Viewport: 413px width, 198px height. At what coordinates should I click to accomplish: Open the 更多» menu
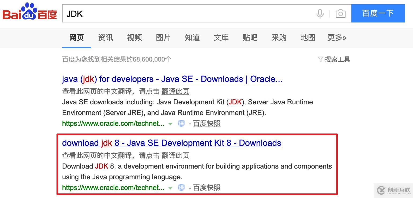pos(337,37)
